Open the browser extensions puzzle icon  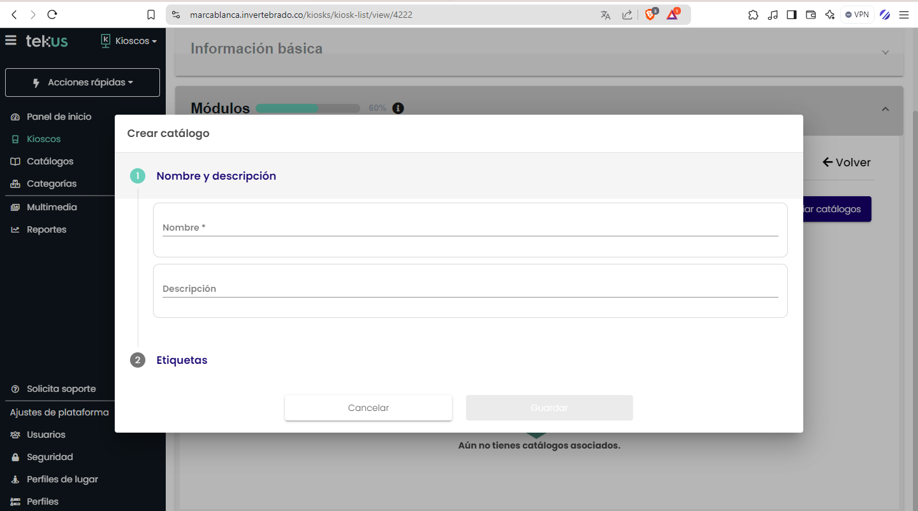coord(754,15)
